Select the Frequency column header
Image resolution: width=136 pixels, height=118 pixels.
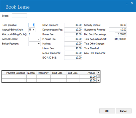(x=43, y=73)
